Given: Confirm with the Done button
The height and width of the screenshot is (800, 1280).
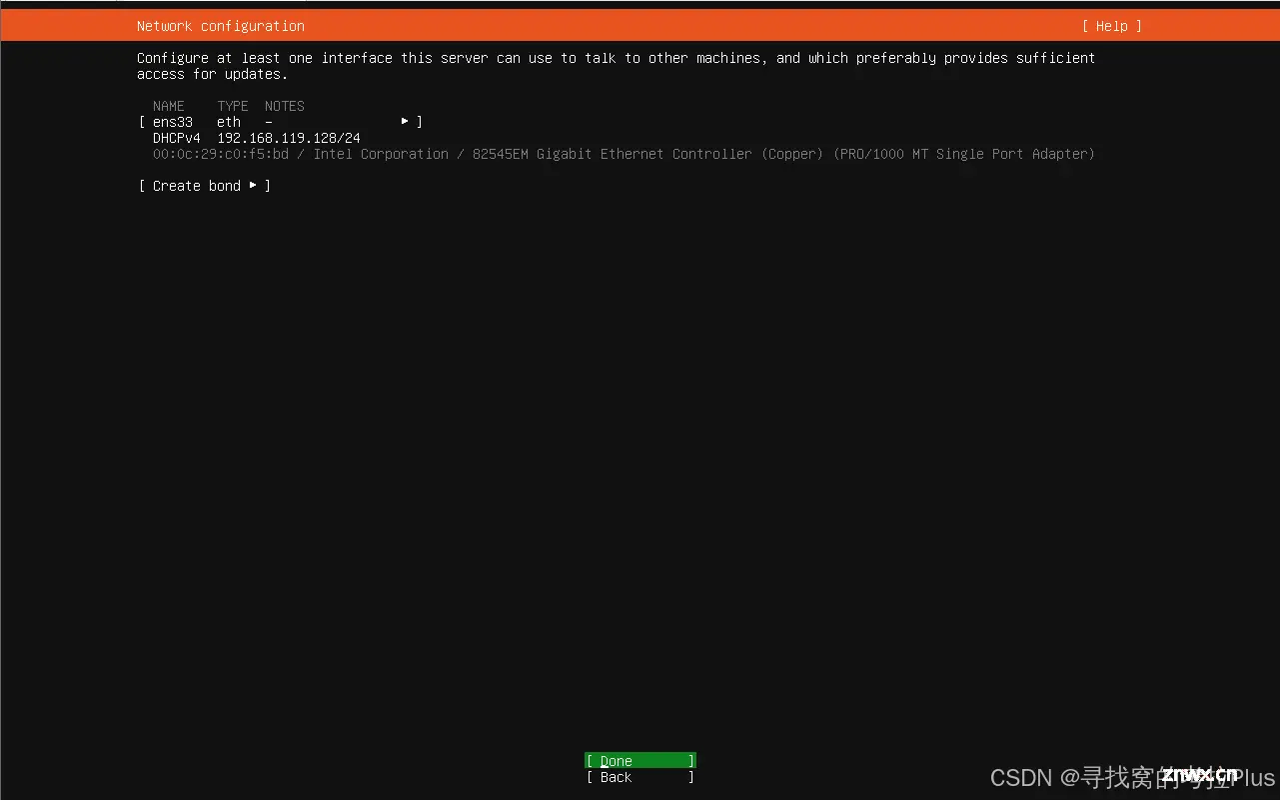Looking at the screenshot, I should [640, 761].
